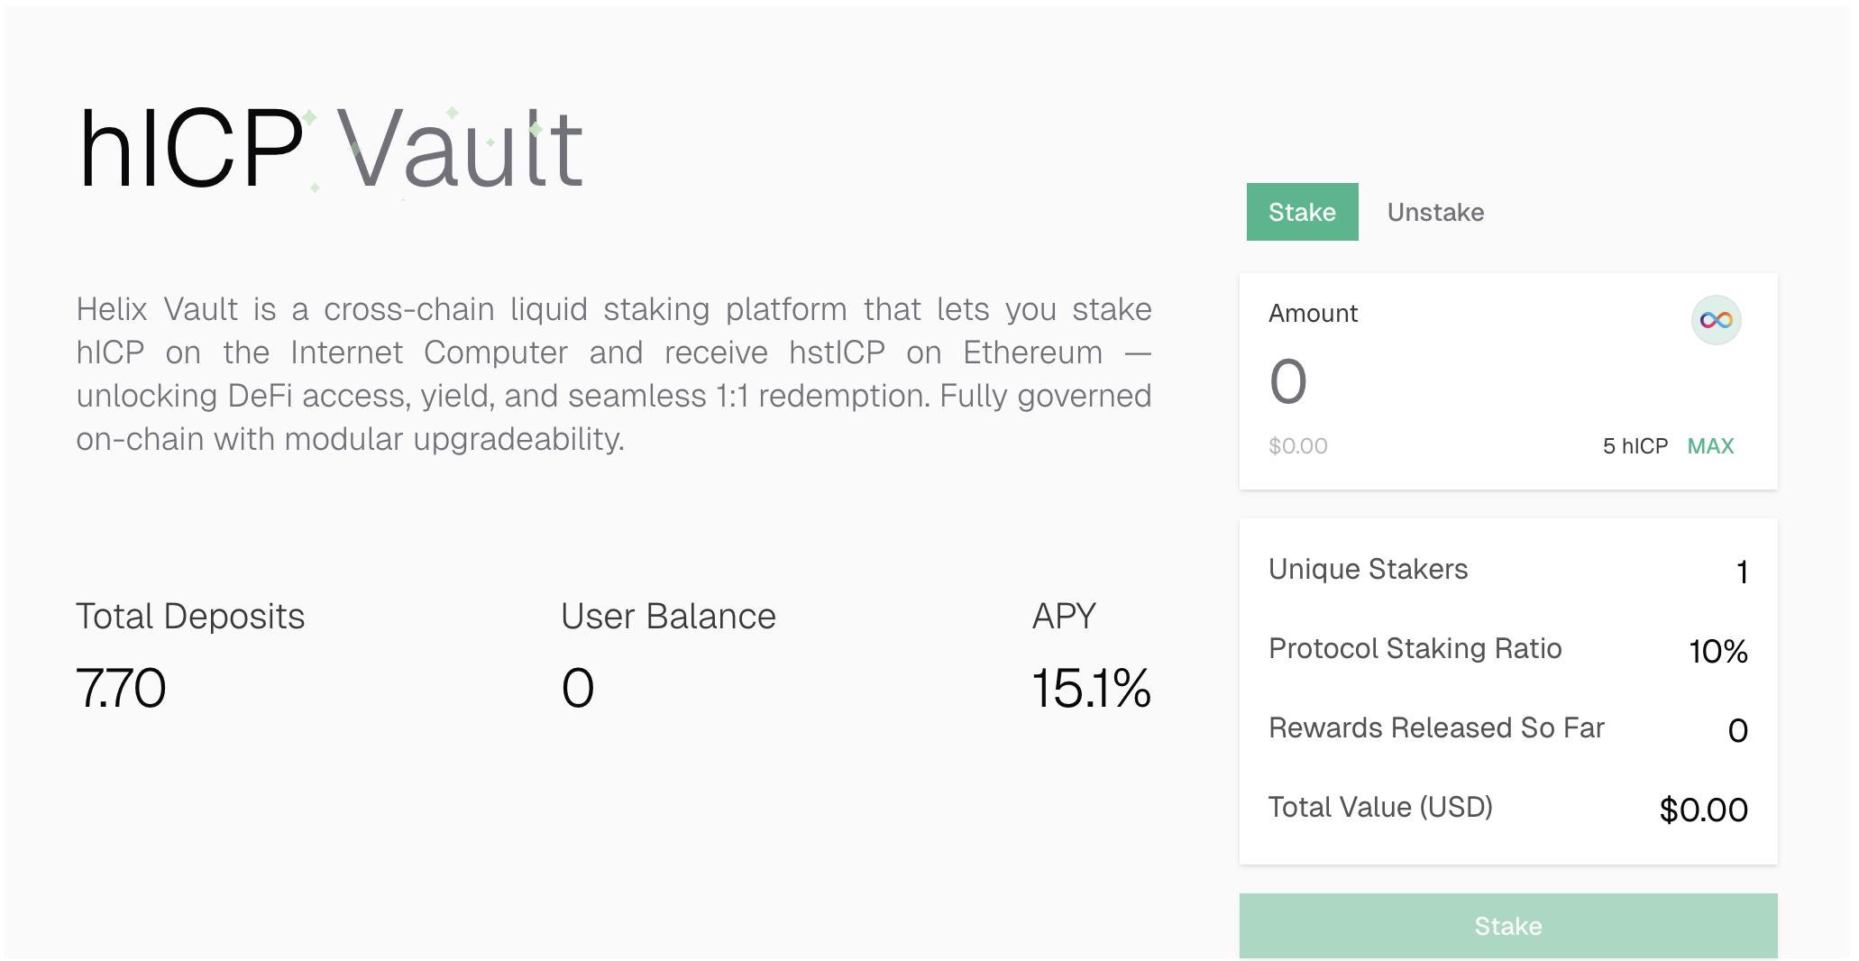
Task: Click the Helix Vault description paragraph
Action: (613, 373)
